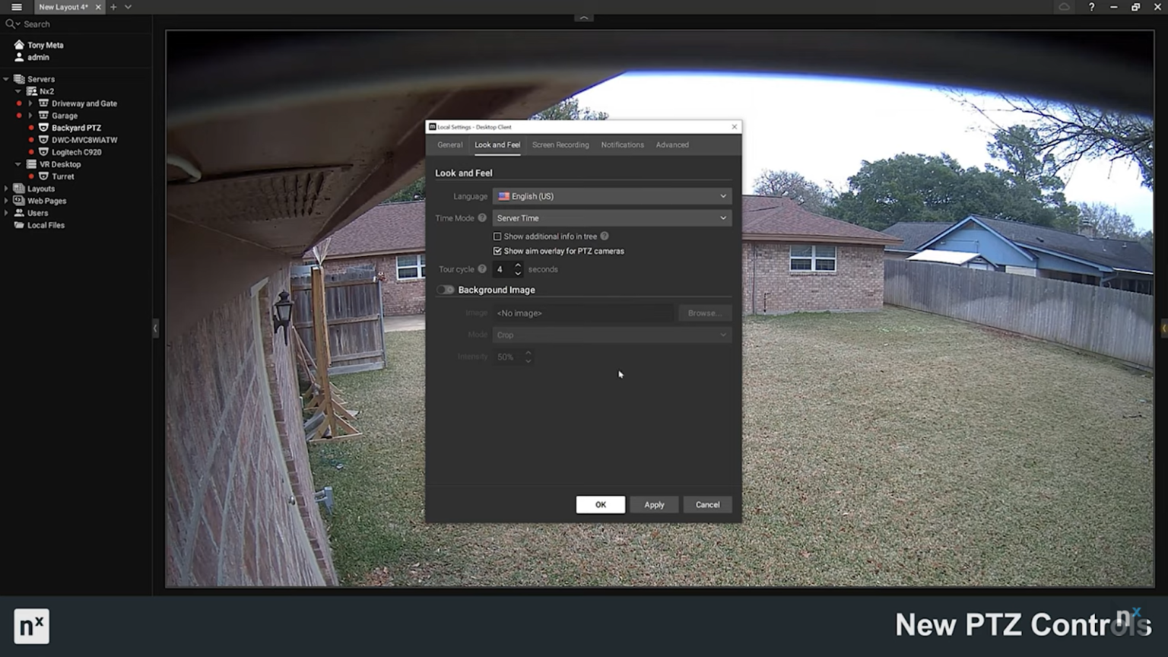Open the hamburger menu icon top-left
Image resolution: width=1168 pixels, height=657 pixels.
pyautogui.click(x=15, y=7)
